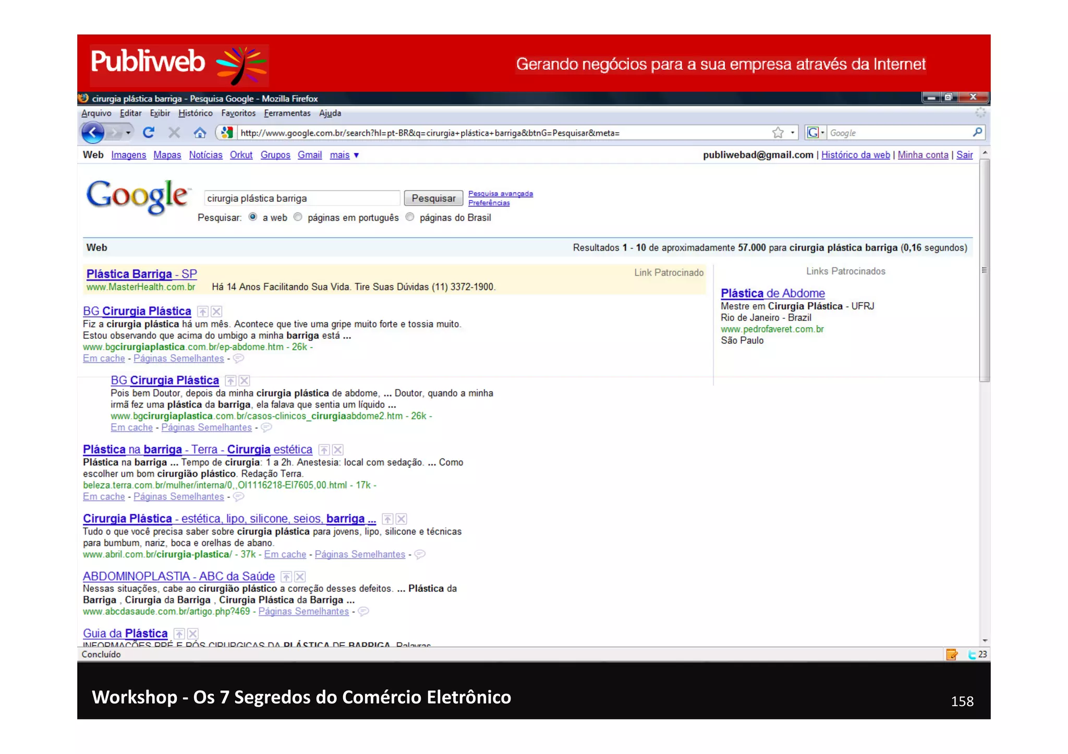This screenshot has height=754, width=1068.
Task: Open the Favoritos menu
Action: (238, 113)
